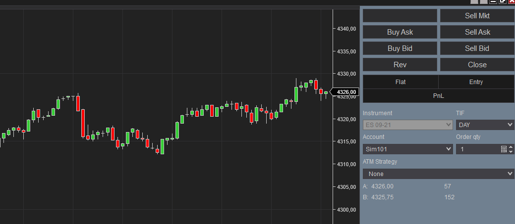Image resolution: width=515 pixels, height=224 pixels.
Task: Decrease order quantity with down arrow
Action: (x=511, y=151)
